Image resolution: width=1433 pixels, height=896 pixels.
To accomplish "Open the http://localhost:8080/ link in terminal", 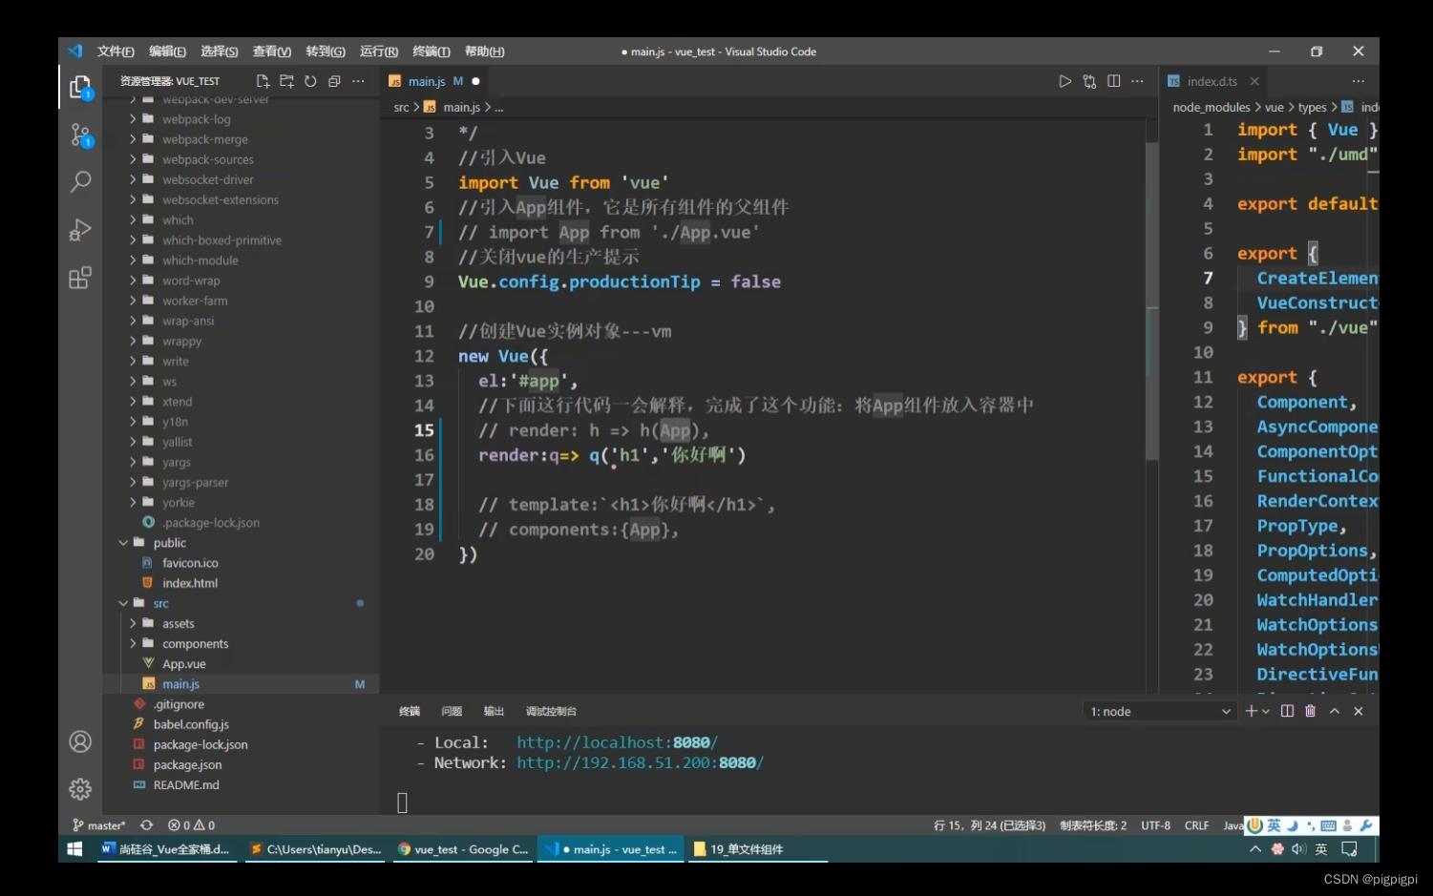I will pos(617,742).
